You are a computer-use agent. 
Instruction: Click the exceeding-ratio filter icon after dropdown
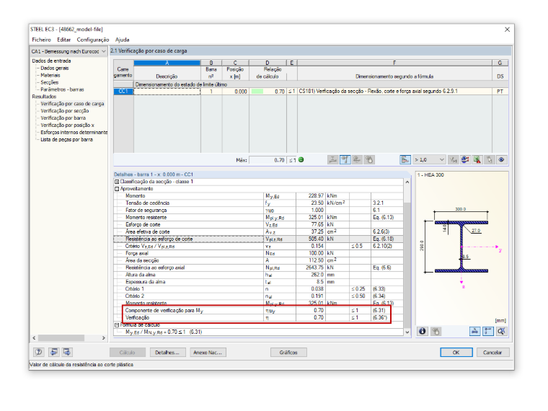pyautogui.click(x=454, y=160)
